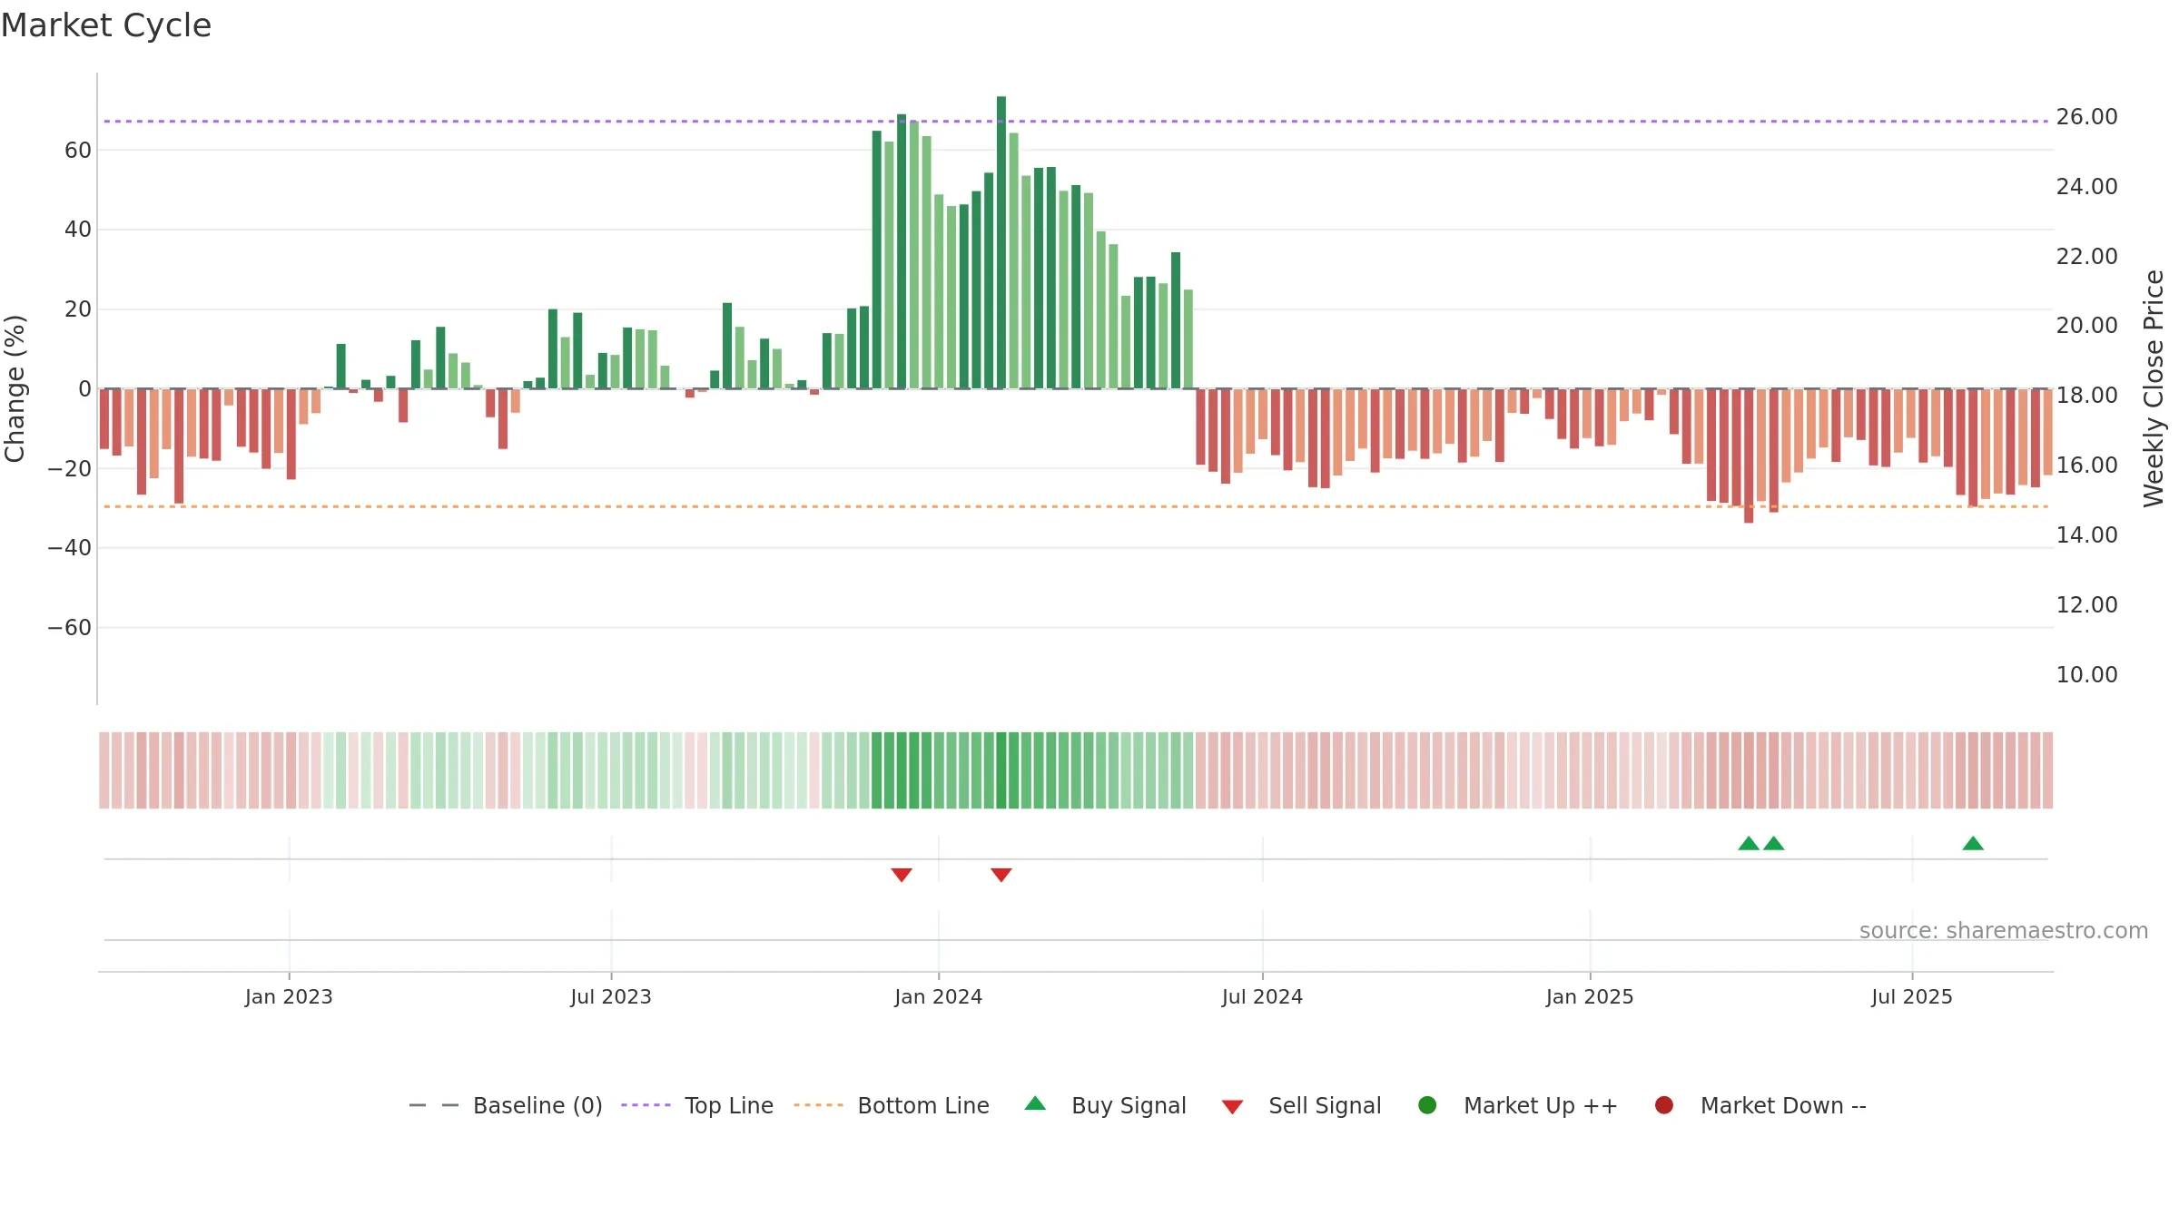Image resolution: width=2179 pixels, height=1225 pixels.
Task: Click the gray dashed Baseline legend sample
Action: point(434,1105)
